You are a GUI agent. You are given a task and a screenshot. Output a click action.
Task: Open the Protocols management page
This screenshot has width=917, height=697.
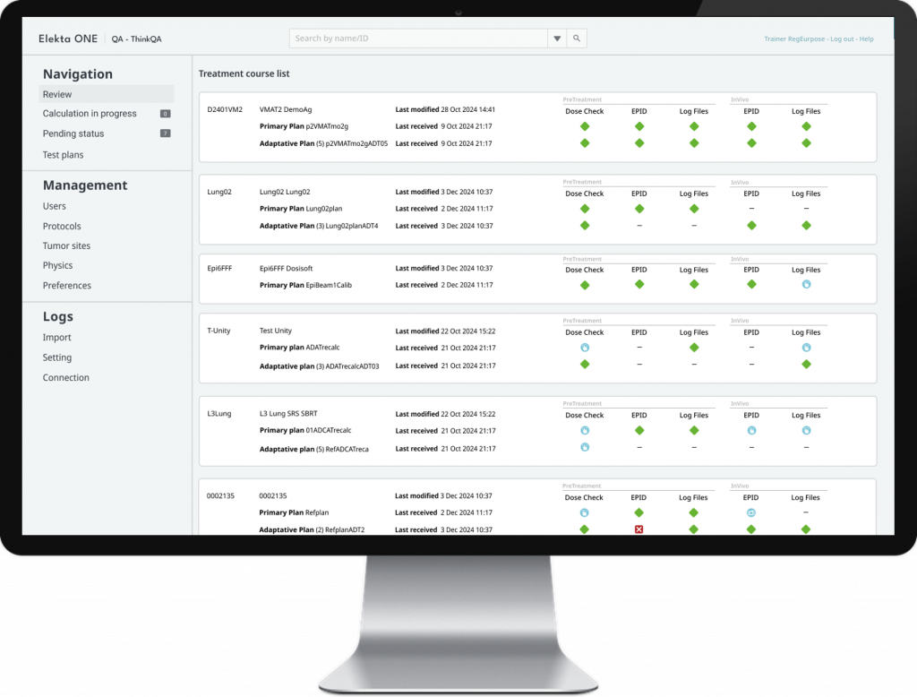[x=62, y=227]
